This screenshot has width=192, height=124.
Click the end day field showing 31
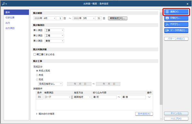(x=99, y=18)
